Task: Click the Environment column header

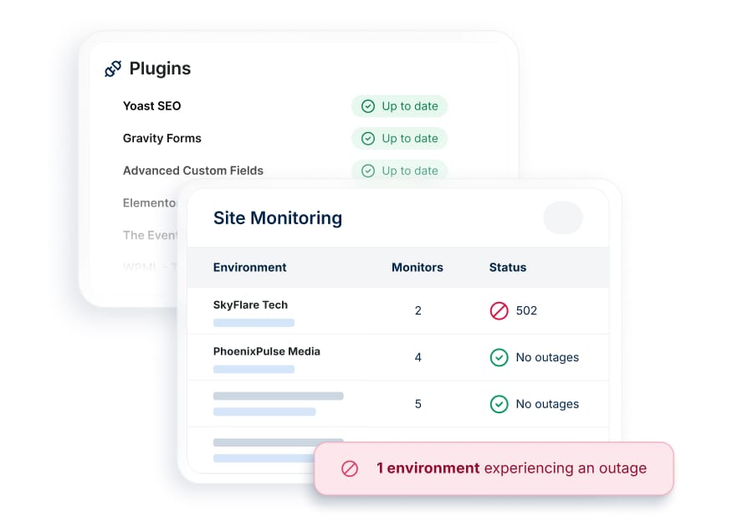Action: point(250,268)
